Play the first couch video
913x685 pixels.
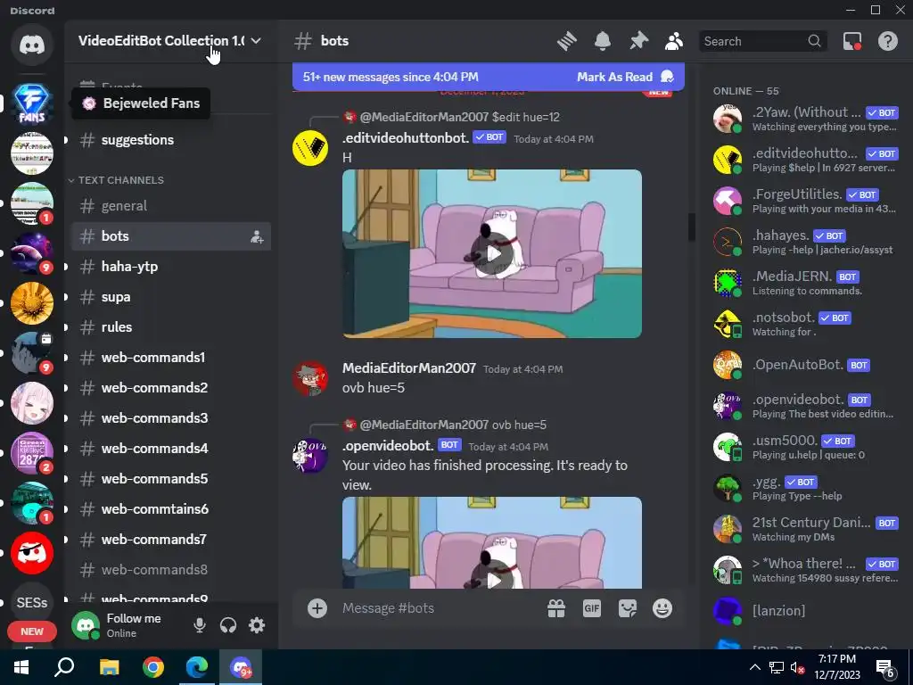click(492, 253)
